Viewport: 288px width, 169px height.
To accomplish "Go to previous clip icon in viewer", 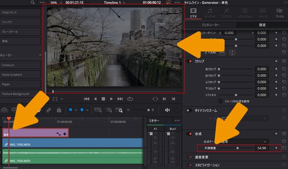I will click(x=173, y=99).
